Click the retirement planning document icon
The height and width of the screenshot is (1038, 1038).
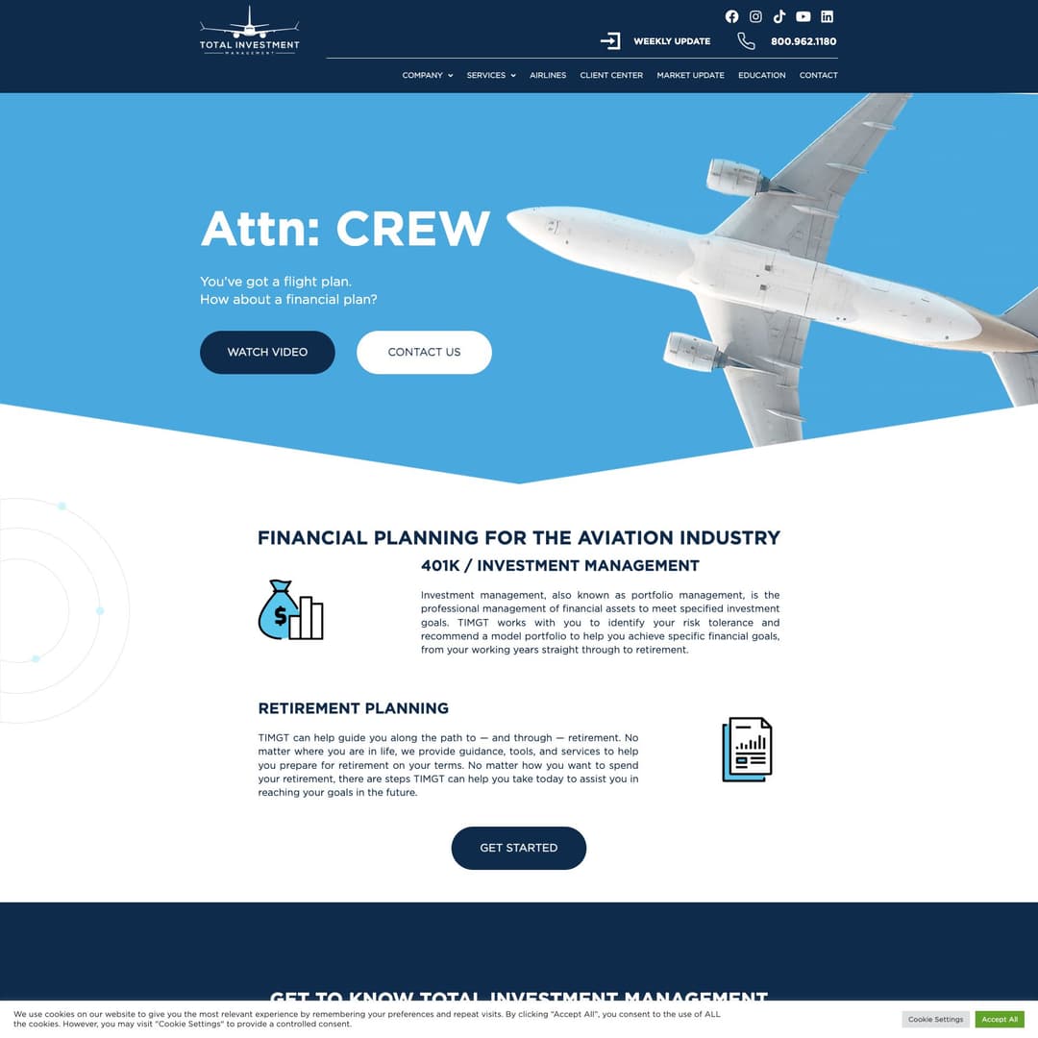pyautogui.click(x=747, y=749)
